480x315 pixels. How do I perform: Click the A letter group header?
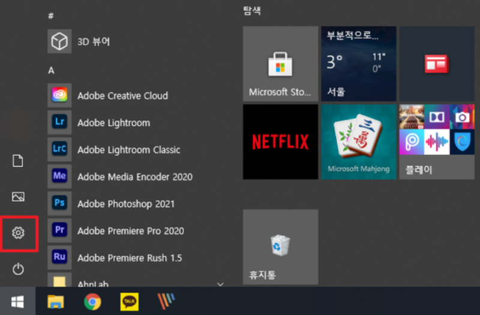point(51,70)
